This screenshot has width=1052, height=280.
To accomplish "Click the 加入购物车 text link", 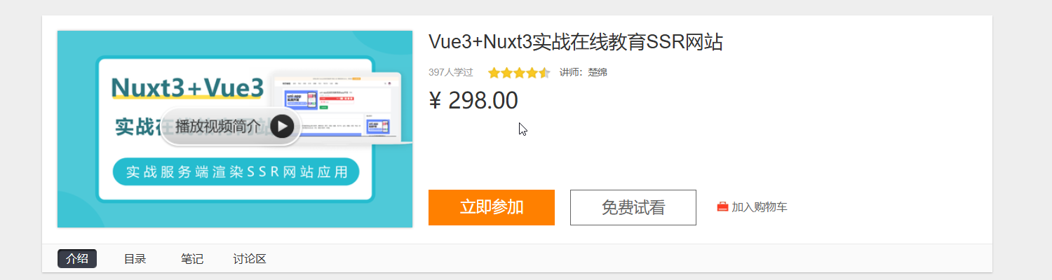I will (x=760, y=207).
